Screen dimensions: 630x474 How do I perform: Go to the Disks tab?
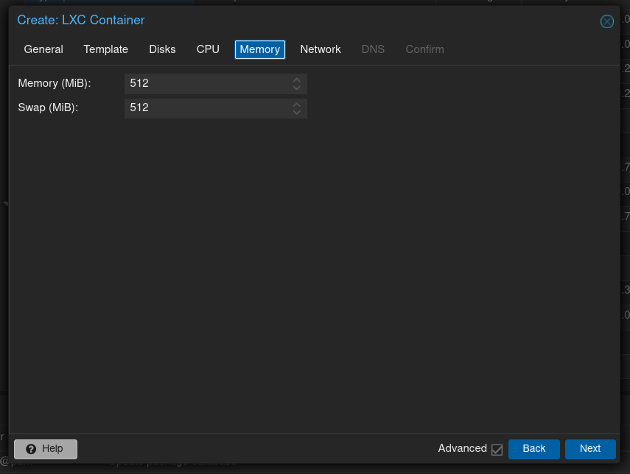click(162, 49)
